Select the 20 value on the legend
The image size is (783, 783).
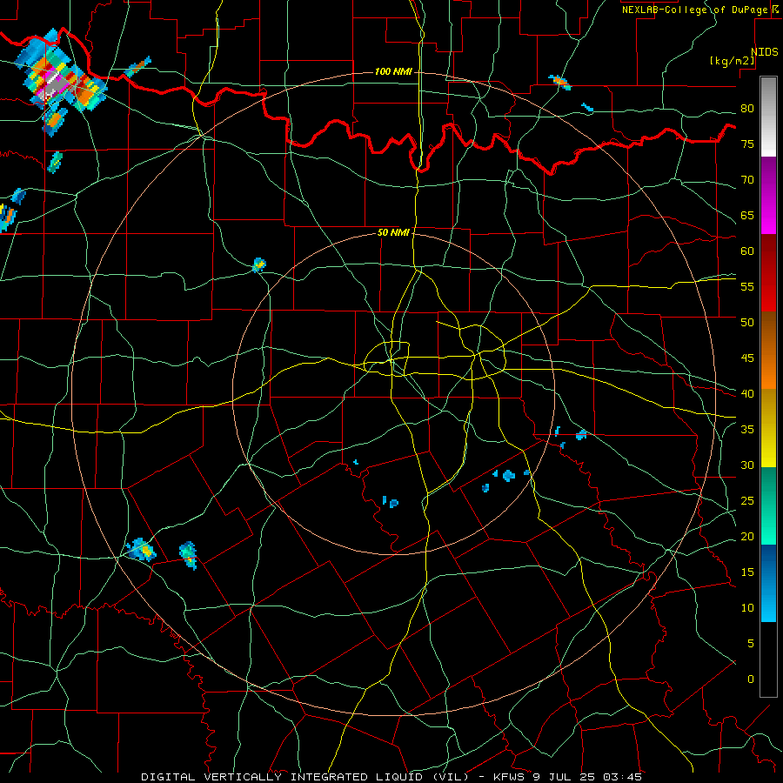747,536
